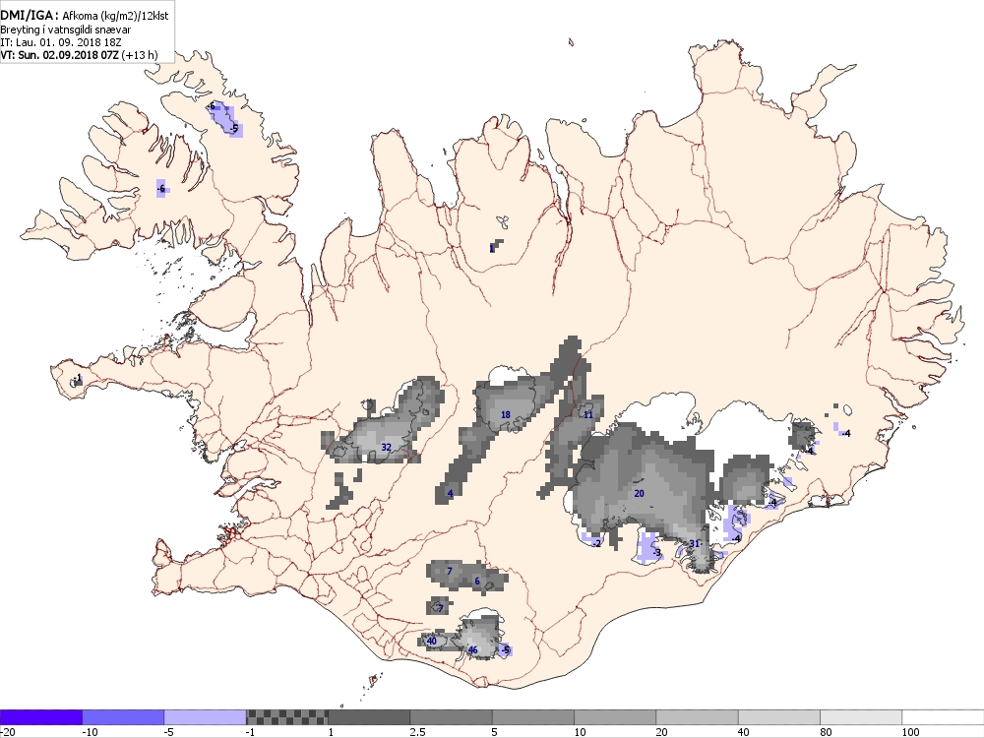Viewport: 984px width, 738px height.
Task: Select the "Breyting í vatnsgildi snævar" subtitle line
Action: coord(66,30)
